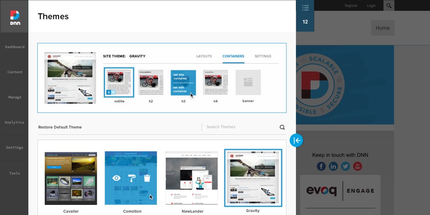430x215 pixels.
Task: Click the DNN logo in the sidebar
Action: pos(15,18)
